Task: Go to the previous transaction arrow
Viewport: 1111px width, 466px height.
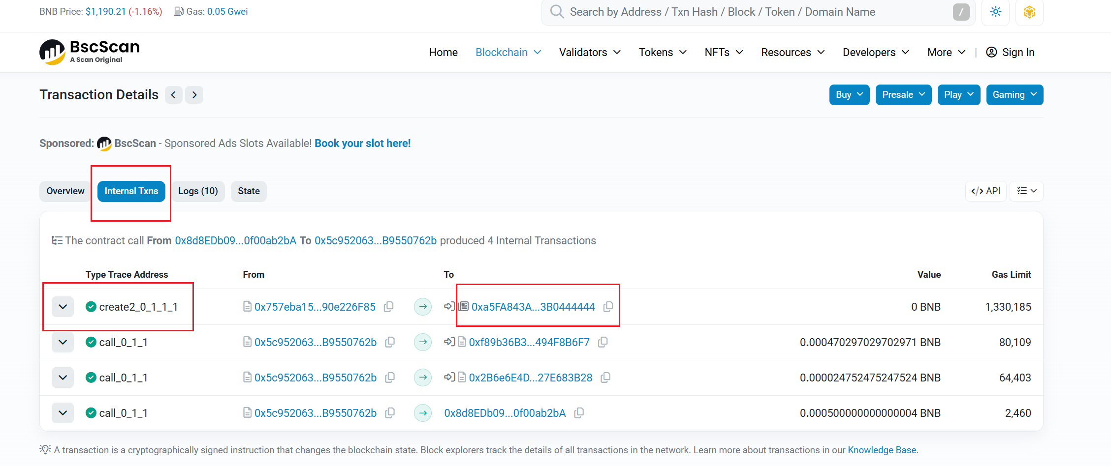Action: (173, 95)
